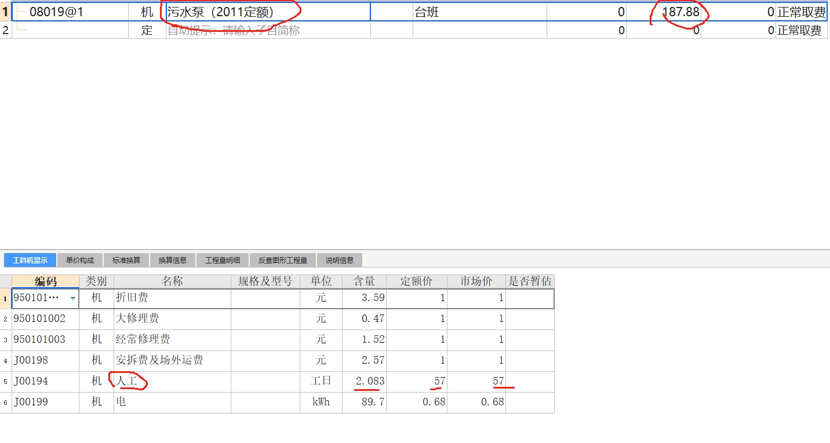Click the 是否暂估 cell in 折旧费 row

pos(530,298)
